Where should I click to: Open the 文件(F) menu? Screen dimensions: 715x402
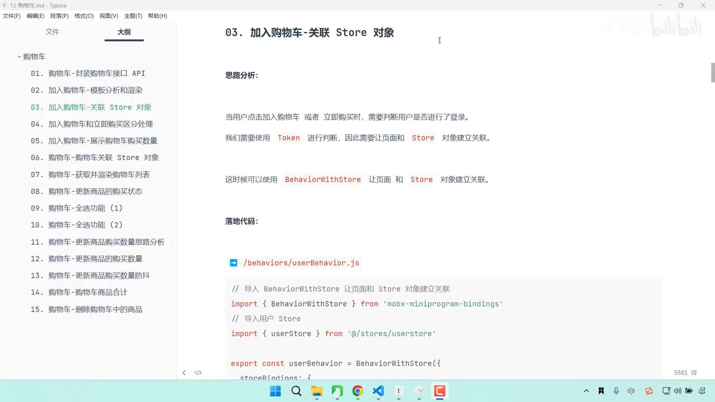[11, 16]
